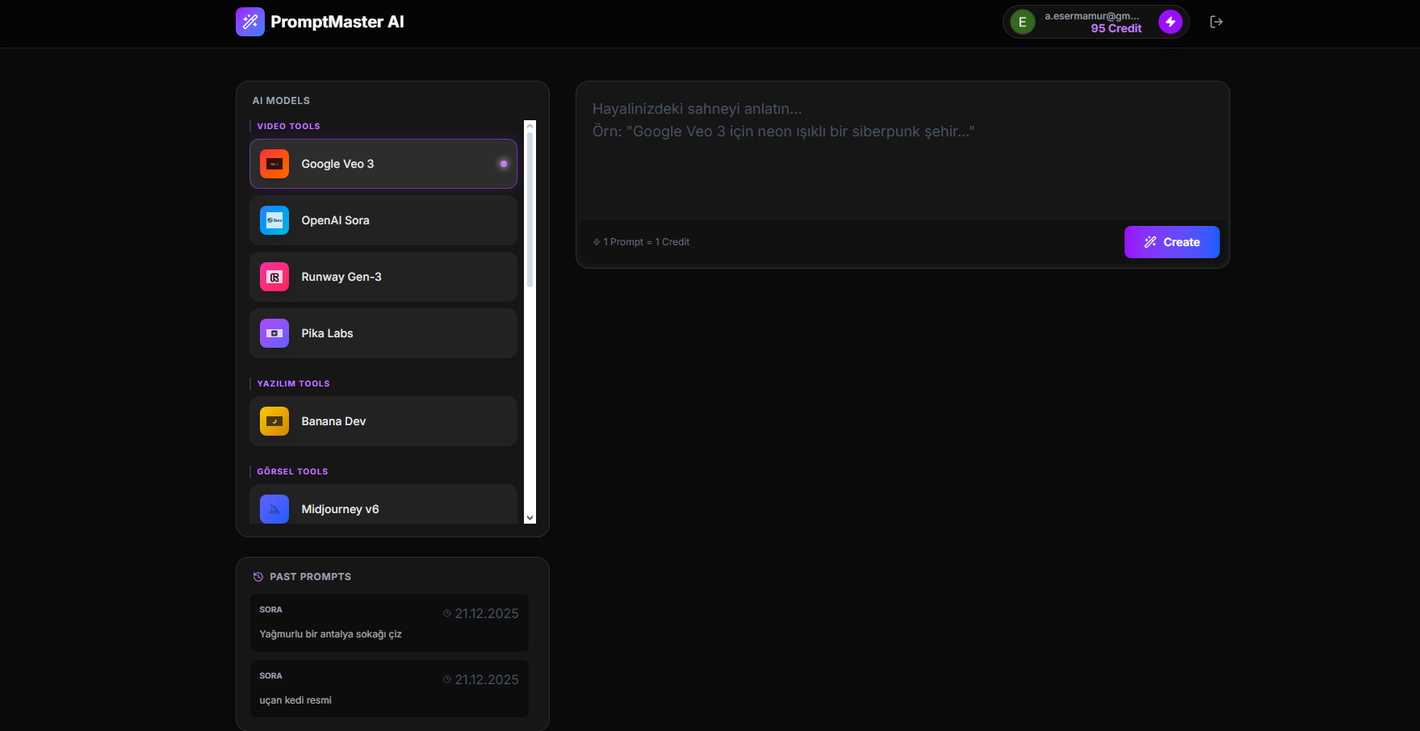This screenshot has height=731, width=1420.
Task: Click the 95 Credit label
Action: [x=1116, y=28]
